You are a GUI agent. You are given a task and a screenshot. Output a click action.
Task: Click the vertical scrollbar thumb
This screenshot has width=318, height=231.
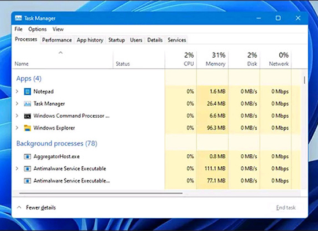pos(304,80)
